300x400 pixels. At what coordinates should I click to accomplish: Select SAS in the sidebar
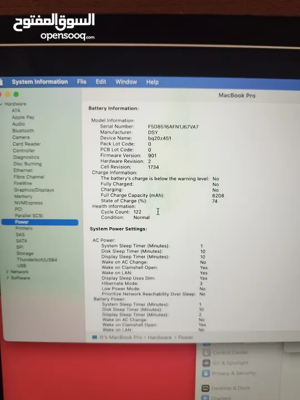point(20,234)
